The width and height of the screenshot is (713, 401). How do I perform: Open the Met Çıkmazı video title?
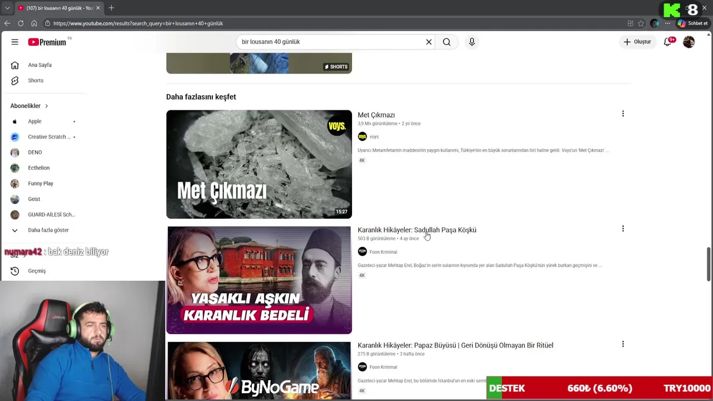[x=376, y=115]
